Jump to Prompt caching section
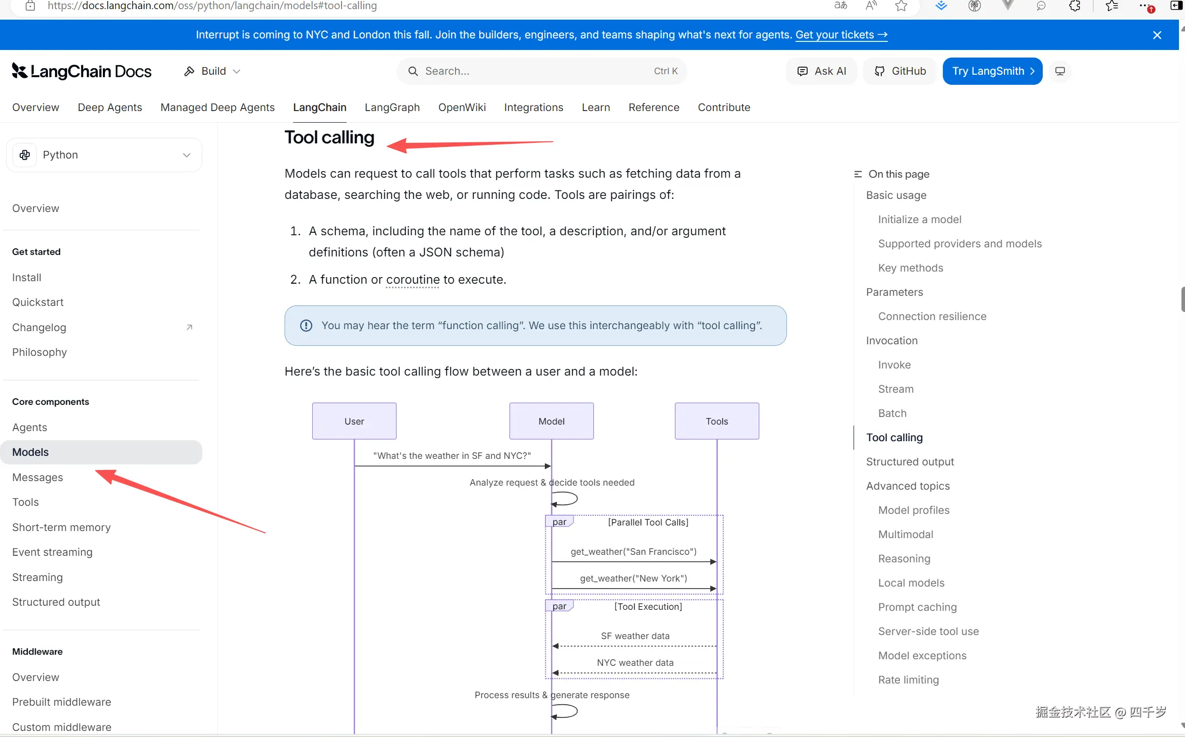The height and width of the screenshot is (737, 1185). [x=917, y=607]
